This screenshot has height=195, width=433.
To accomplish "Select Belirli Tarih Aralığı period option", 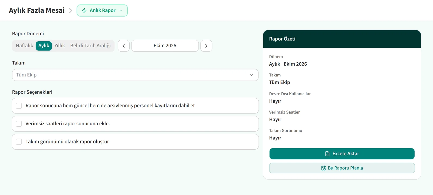I will click(90, 46).
